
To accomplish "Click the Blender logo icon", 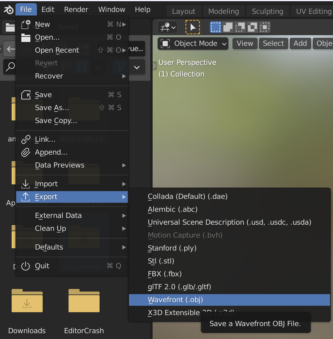I will 9,10.
